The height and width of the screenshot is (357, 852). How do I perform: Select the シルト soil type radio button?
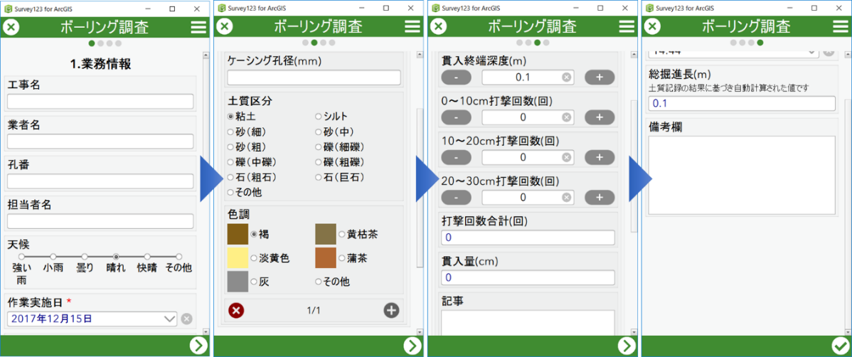(319, 117)
